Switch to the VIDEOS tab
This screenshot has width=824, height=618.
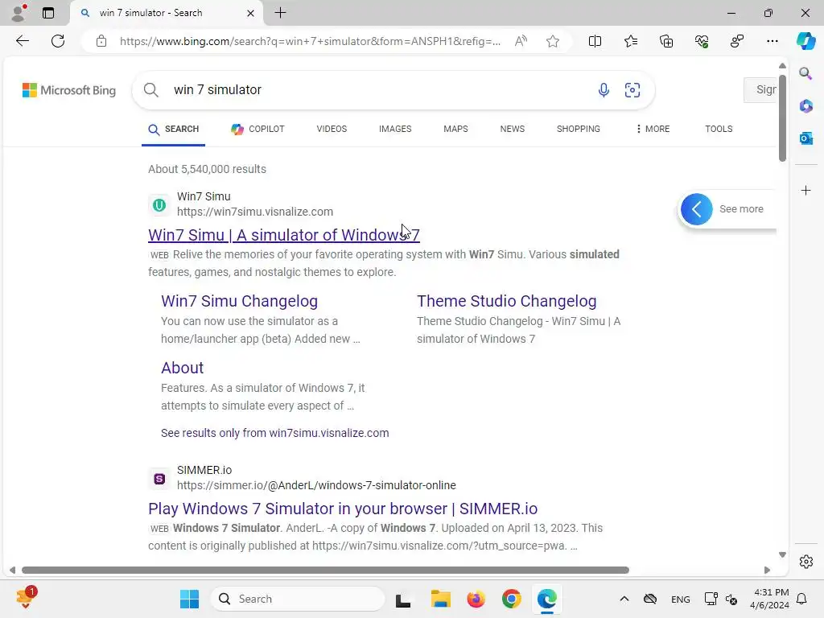332,130
